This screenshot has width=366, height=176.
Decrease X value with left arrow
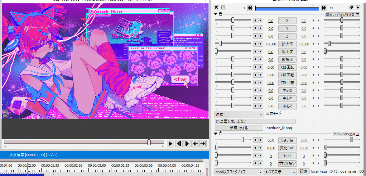[255, 21]
